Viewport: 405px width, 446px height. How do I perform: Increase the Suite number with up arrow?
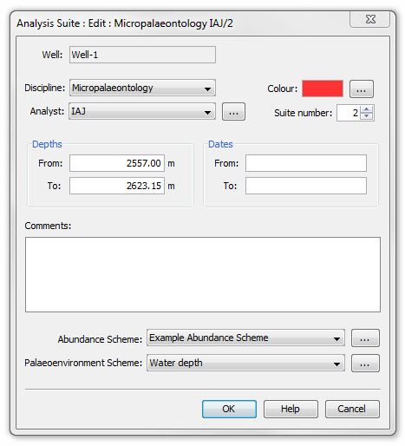tap(367, 109)
